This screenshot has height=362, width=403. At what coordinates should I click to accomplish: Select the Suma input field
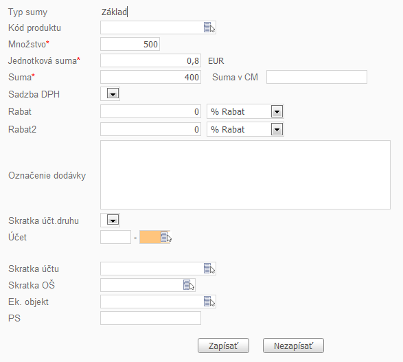150,77
